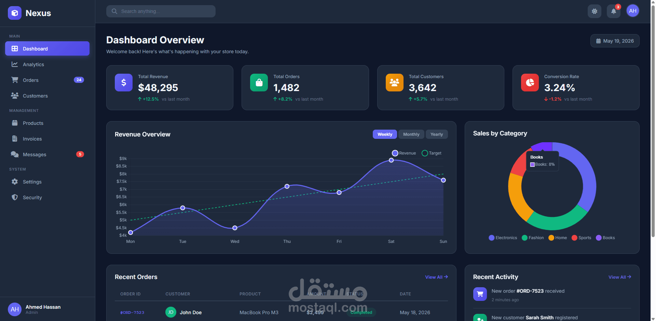This screenshot has width=656, height=321.
Task: Click the MacBook Pro M3 product cell
Action: point(259,312)
